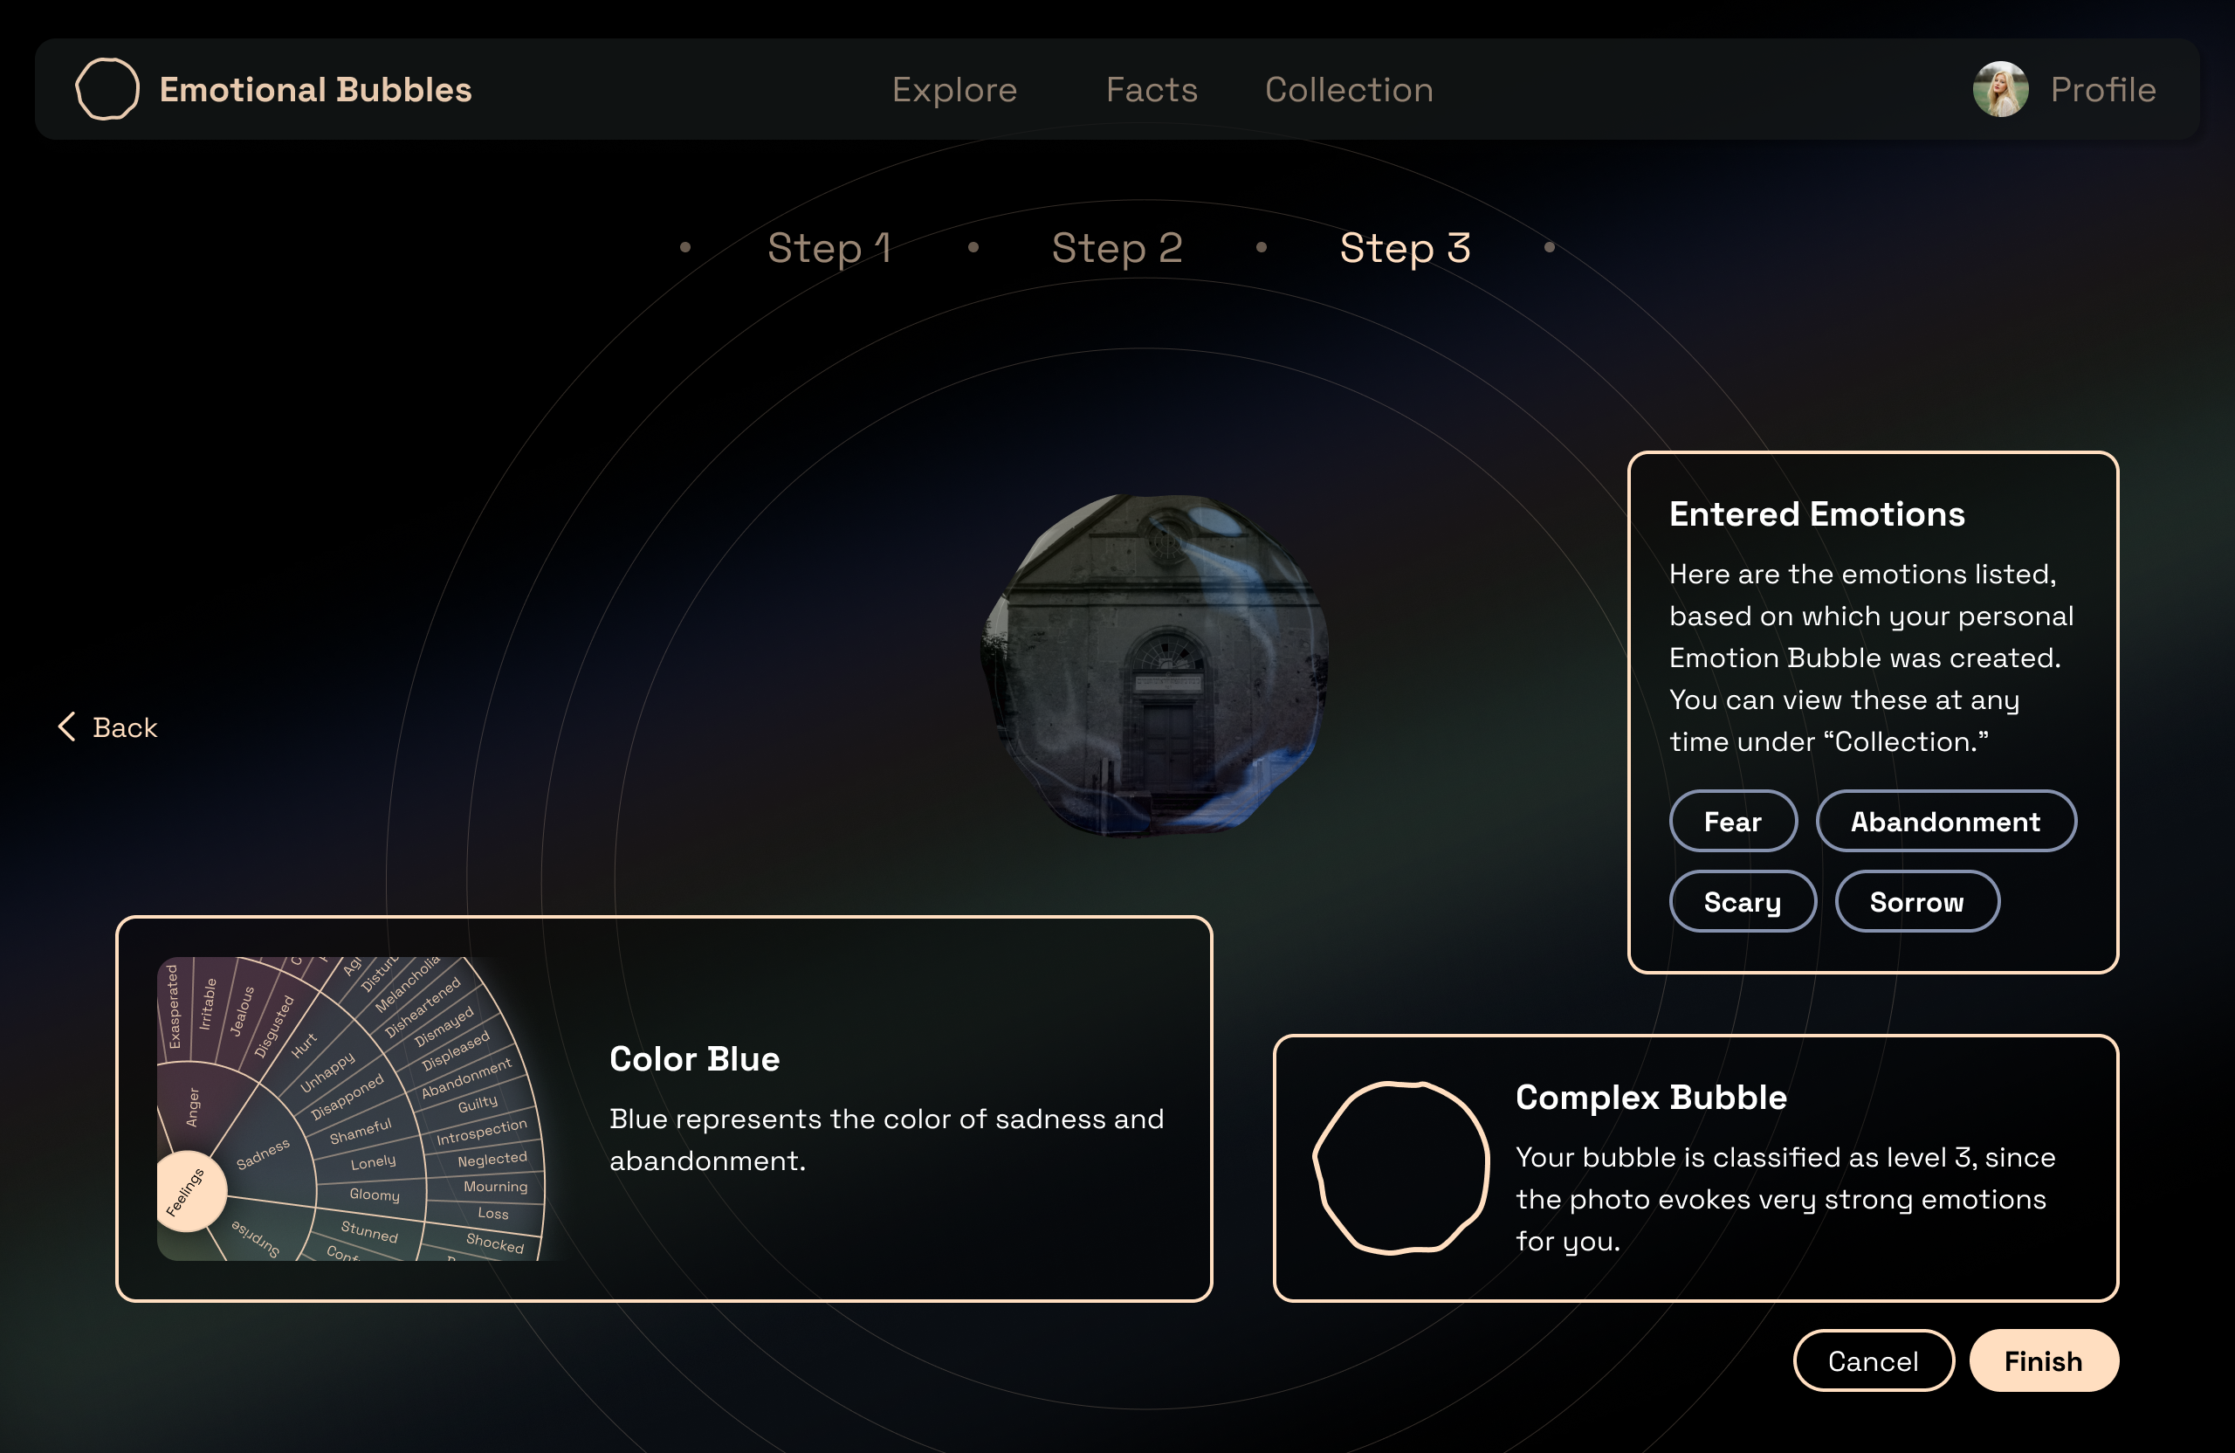Select the Step 3 indicator
This screenshot has height=1453, width=2235.
tap(1405, 248)
